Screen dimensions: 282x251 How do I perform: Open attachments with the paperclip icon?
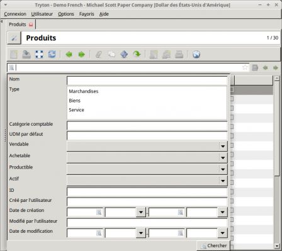tap(99, 55)
